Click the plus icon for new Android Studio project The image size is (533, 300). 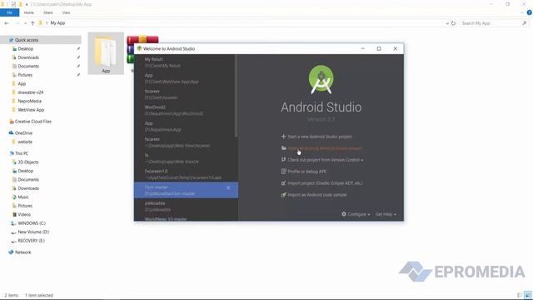click(283, 137)
